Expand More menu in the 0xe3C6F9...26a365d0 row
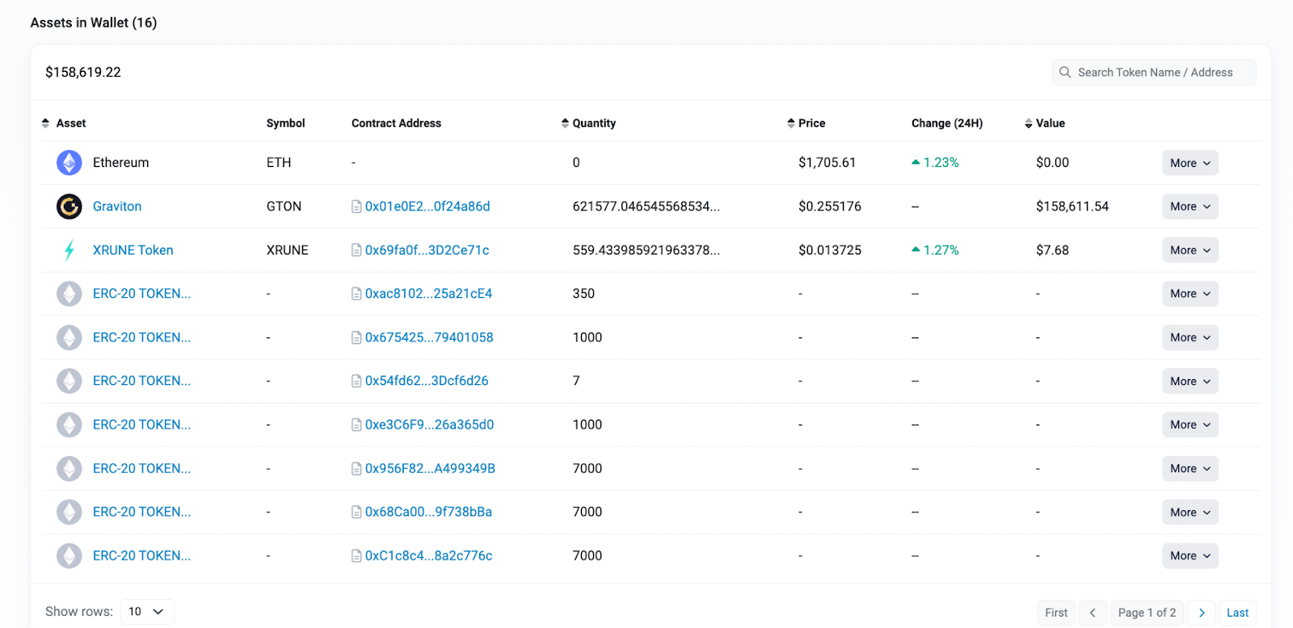Image resolution: width=1293 pixels, height=628 pixels. 1190,425
